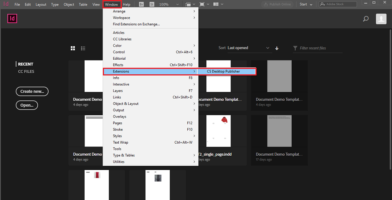Screen dimensions: 392x200
Task: Expand the Interactive submenu
Action: click(150, 84)
